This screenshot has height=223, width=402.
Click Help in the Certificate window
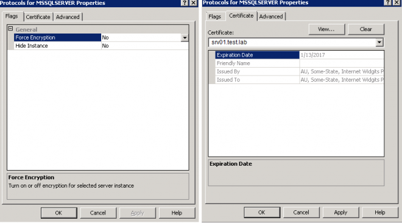coord(380,212)
